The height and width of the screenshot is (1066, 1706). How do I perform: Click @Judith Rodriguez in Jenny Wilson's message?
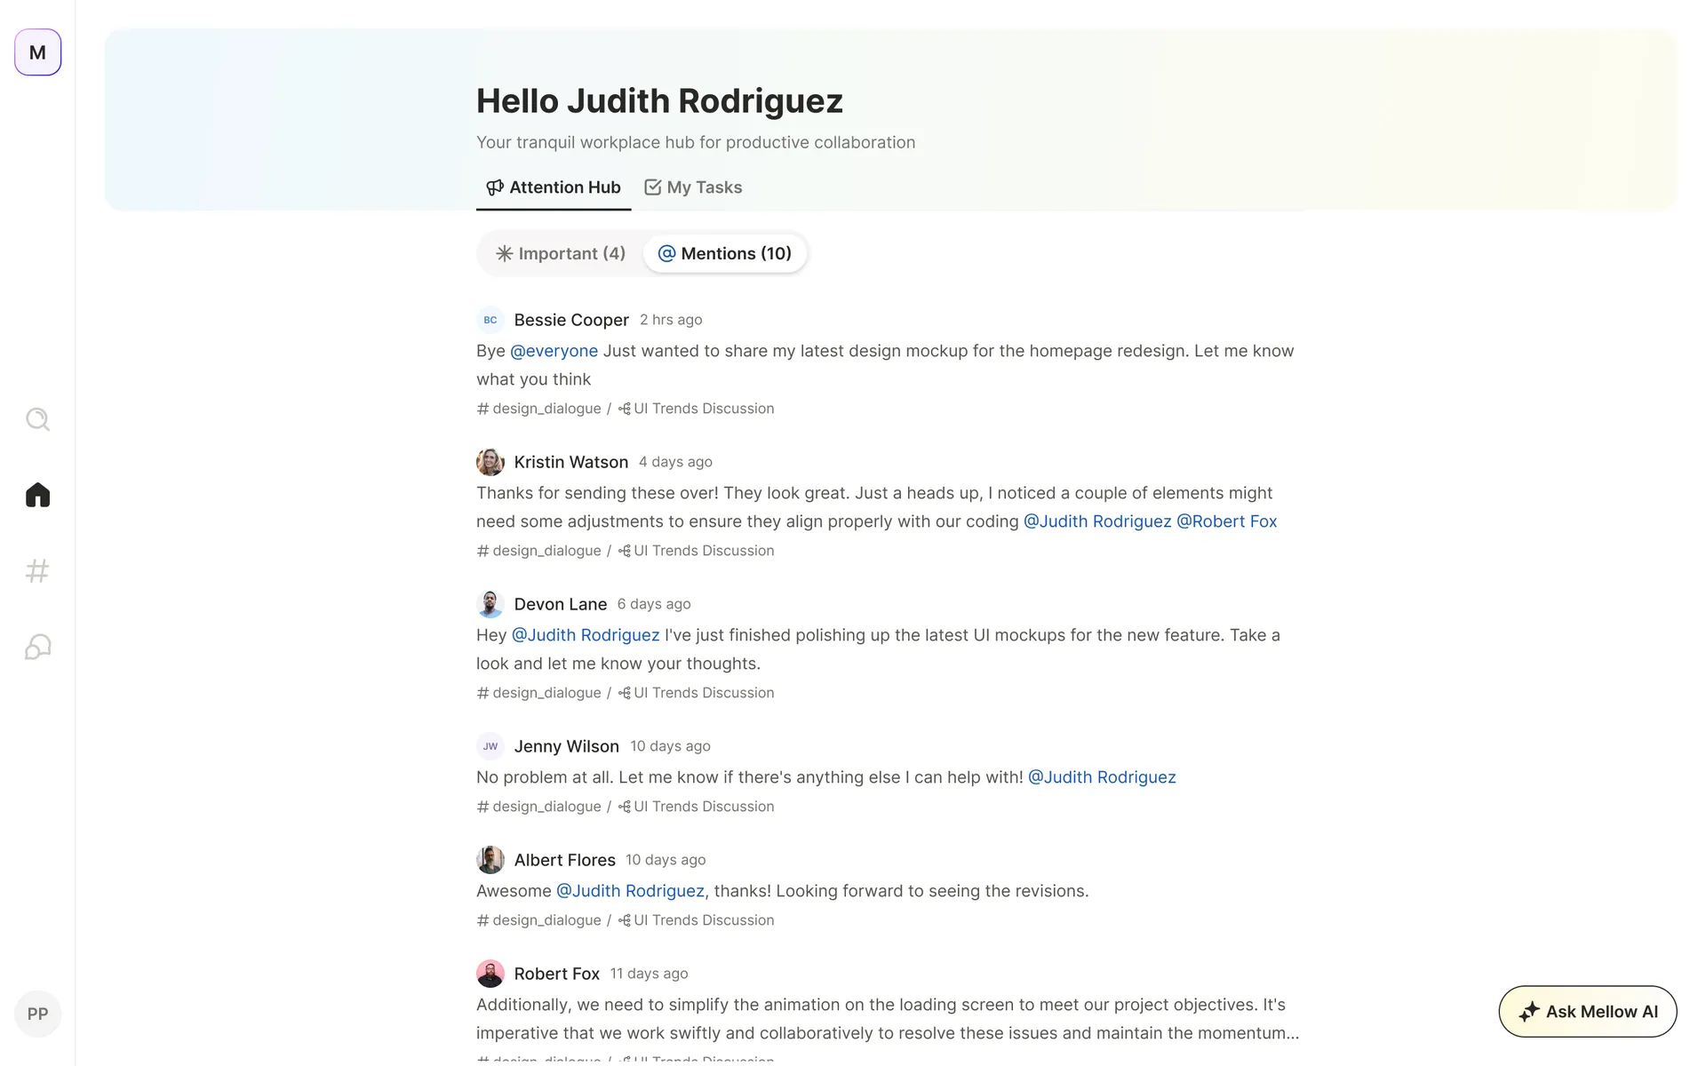point(1102,777)
